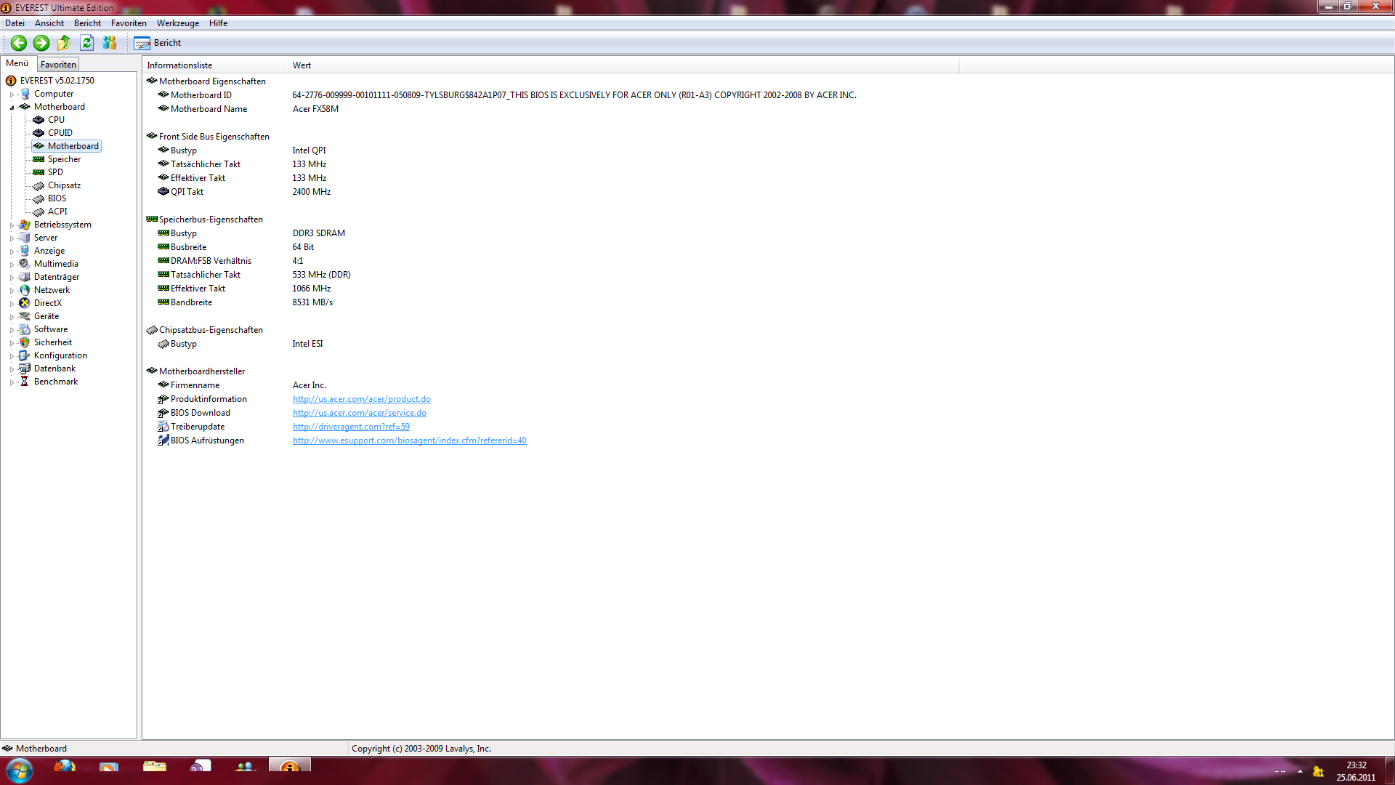1395x785 pixels.
Task: Click the green Back arrow toolbar icon
Action: point(19,43)
